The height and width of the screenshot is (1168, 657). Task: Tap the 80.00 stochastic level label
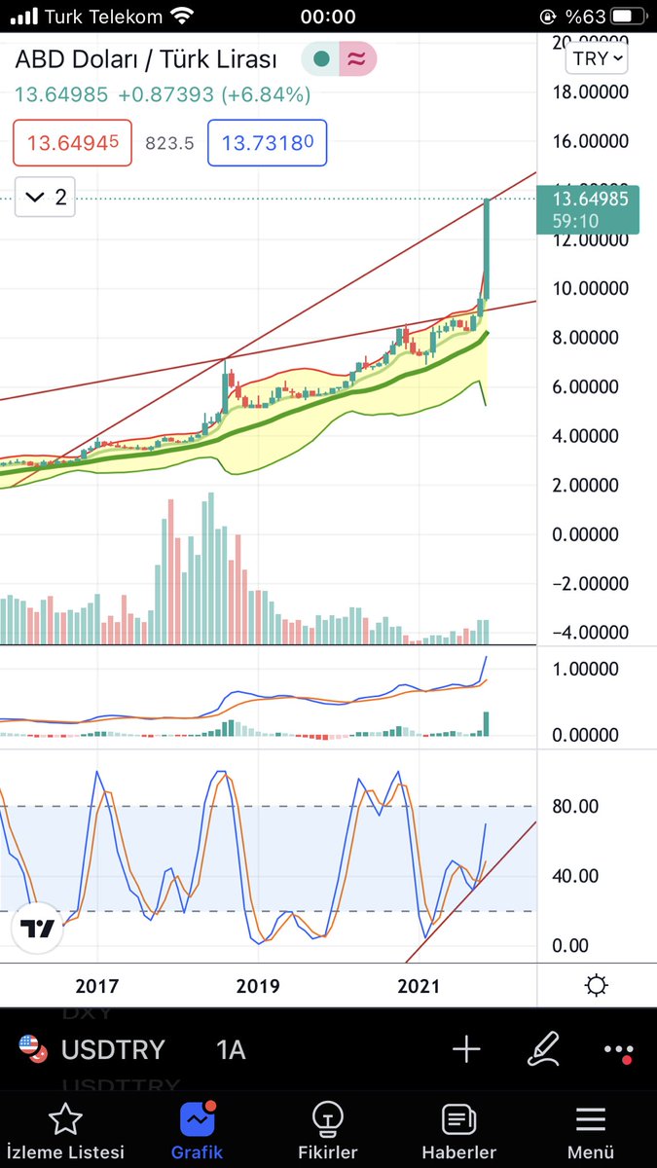(576, 807)
